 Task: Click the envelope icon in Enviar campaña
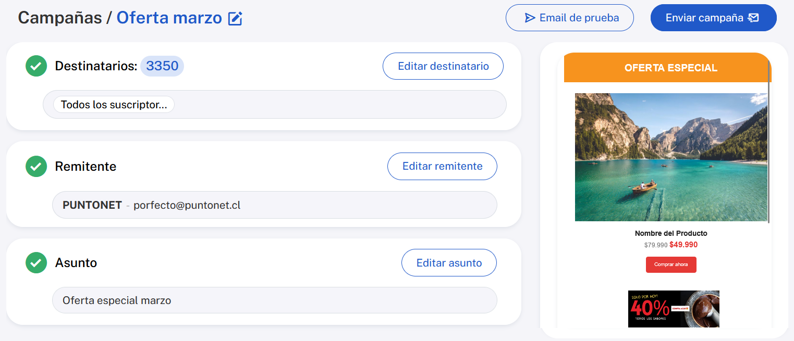click(x=753, y=18)
